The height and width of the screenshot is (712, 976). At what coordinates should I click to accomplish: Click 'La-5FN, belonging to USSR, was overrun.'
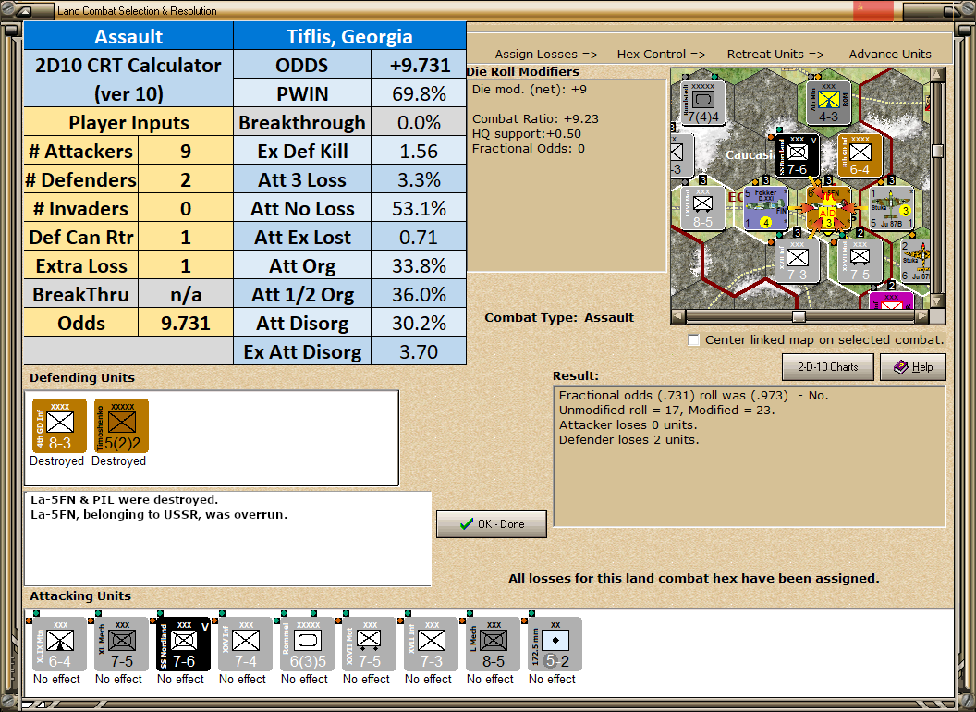coord(159,514)
